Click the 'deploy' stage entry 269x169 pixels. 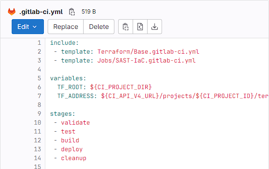coord(72,149)
